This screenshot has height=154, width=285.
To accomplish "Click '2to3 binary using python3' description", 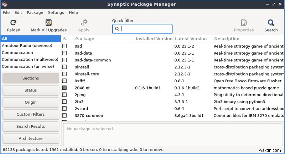I will (239, 102).
